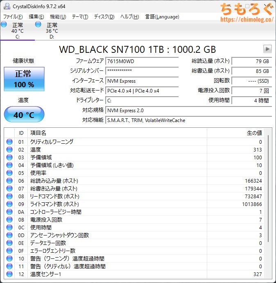The width and height of the screenshot is (276, 283).
Task: Click the status orb for ID 0C 使用時間
Action: coord(9,227)
